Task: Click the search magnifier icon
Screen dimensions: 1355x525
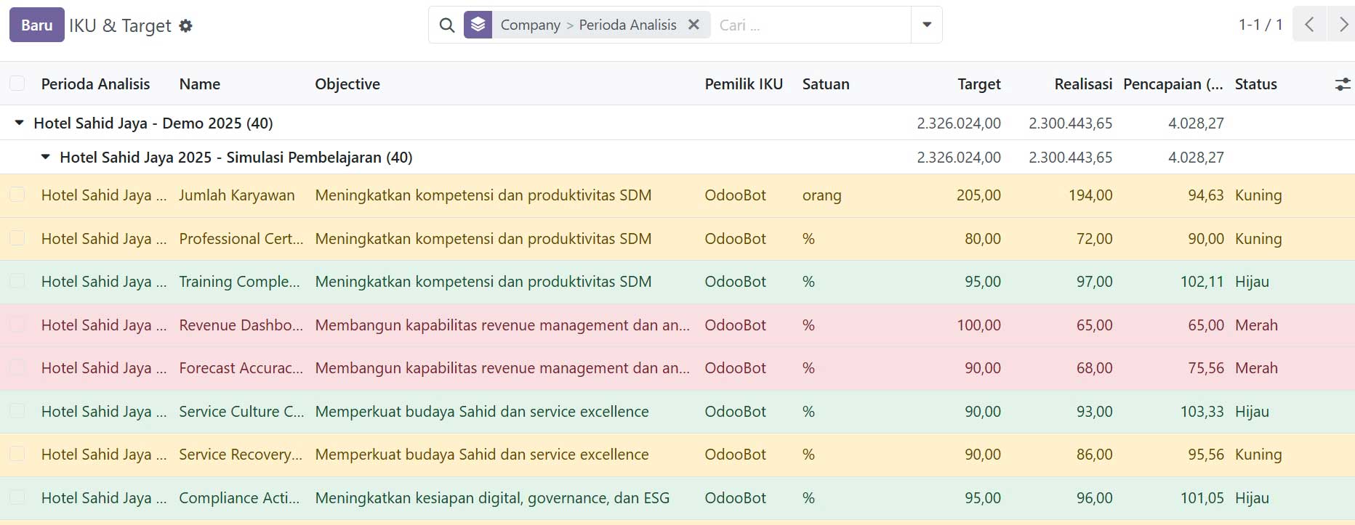Action: coord(447,25)
